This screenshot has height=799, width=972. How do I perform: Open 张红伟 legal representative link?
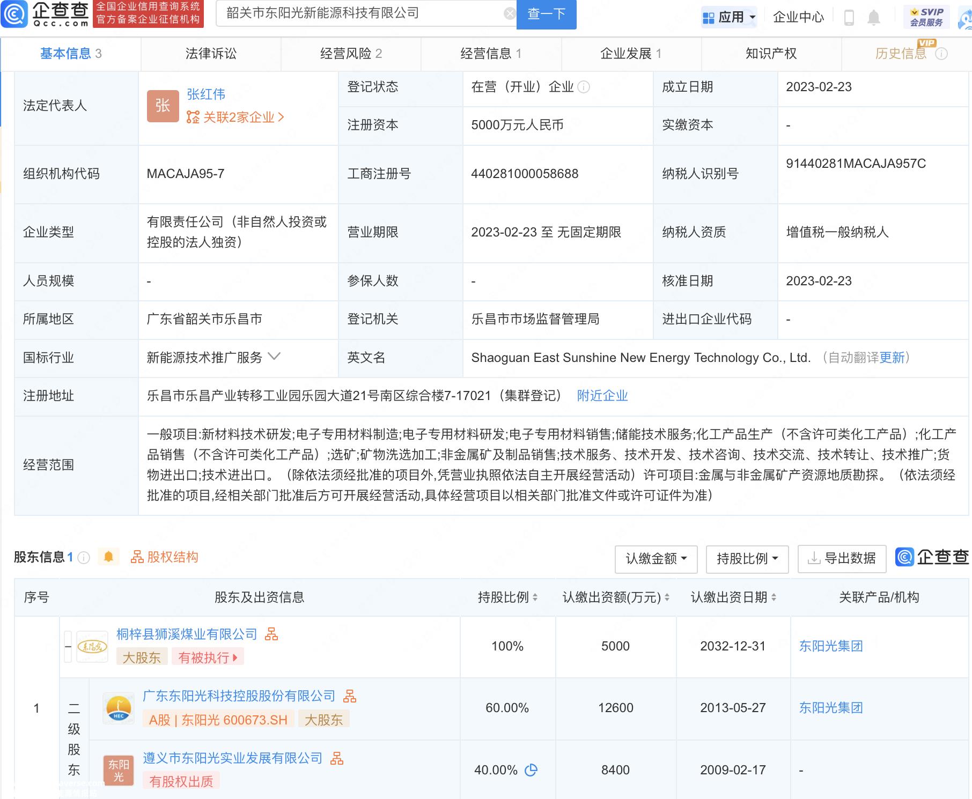tap(206, 94)
